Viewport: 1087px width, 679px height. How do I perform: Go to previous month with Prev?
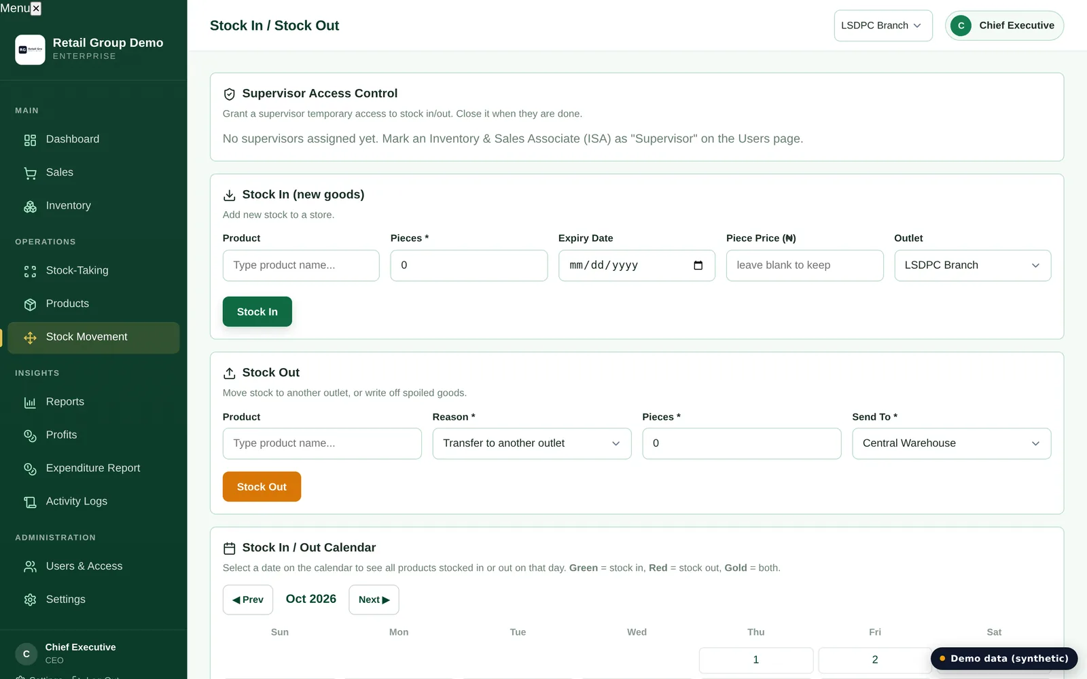[248, 600]
